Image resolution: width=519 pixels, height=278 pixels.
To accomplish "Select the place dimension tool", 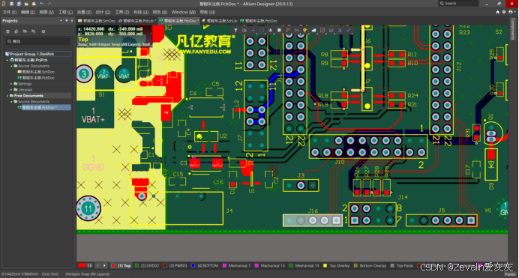I will (331, 30).
